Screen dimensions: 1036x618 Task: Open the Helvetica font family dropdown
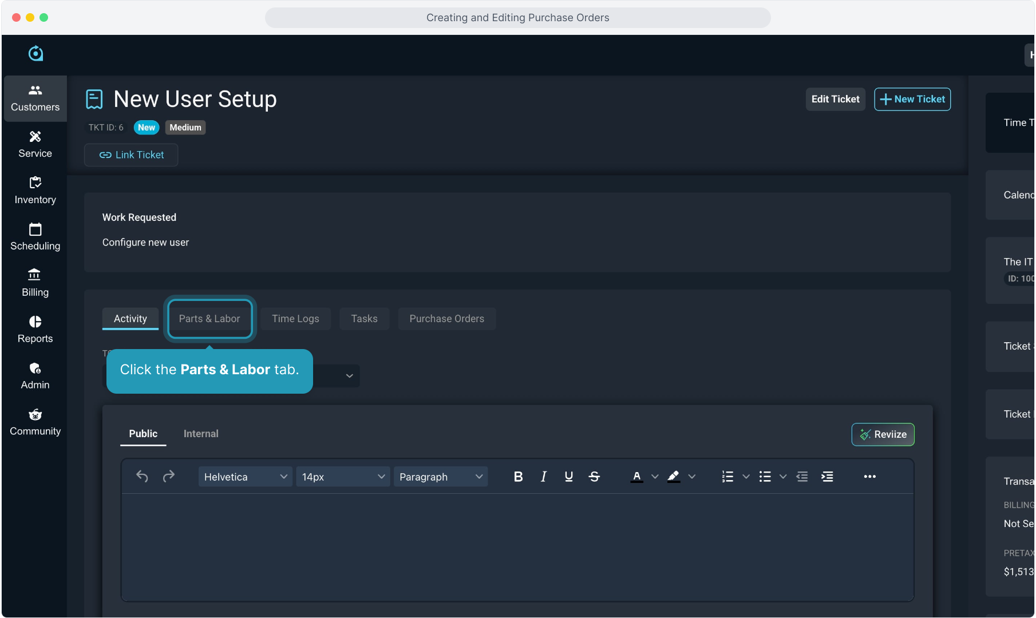(245, 477)
